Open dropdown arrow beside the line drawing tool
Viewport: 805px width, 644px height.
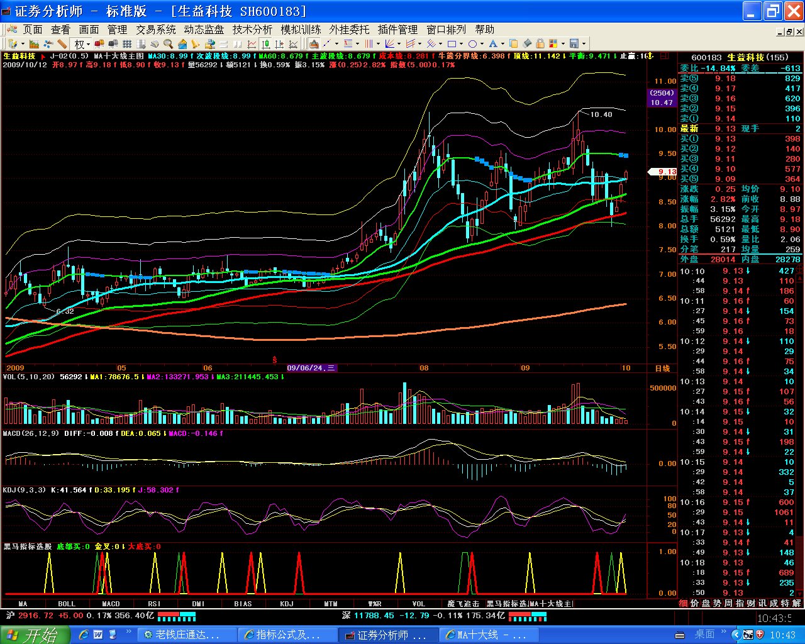tap(336, 44)
